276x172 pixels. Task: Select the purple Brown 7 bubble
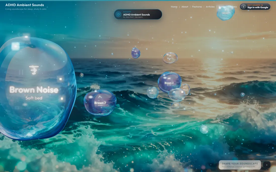100,102
